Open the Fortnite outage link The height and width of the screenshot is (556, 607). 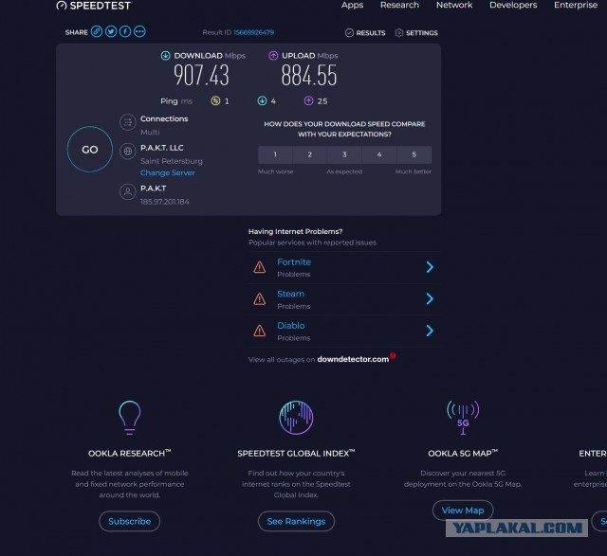[x=294, y=262]
